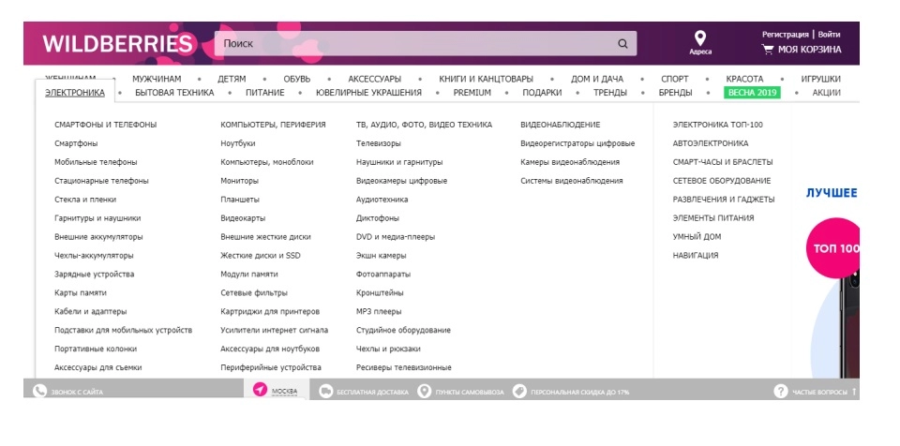Open Системы видеонаблюдения link
Viewport: 900px width, 446px height.
click(x=572, y=181)
